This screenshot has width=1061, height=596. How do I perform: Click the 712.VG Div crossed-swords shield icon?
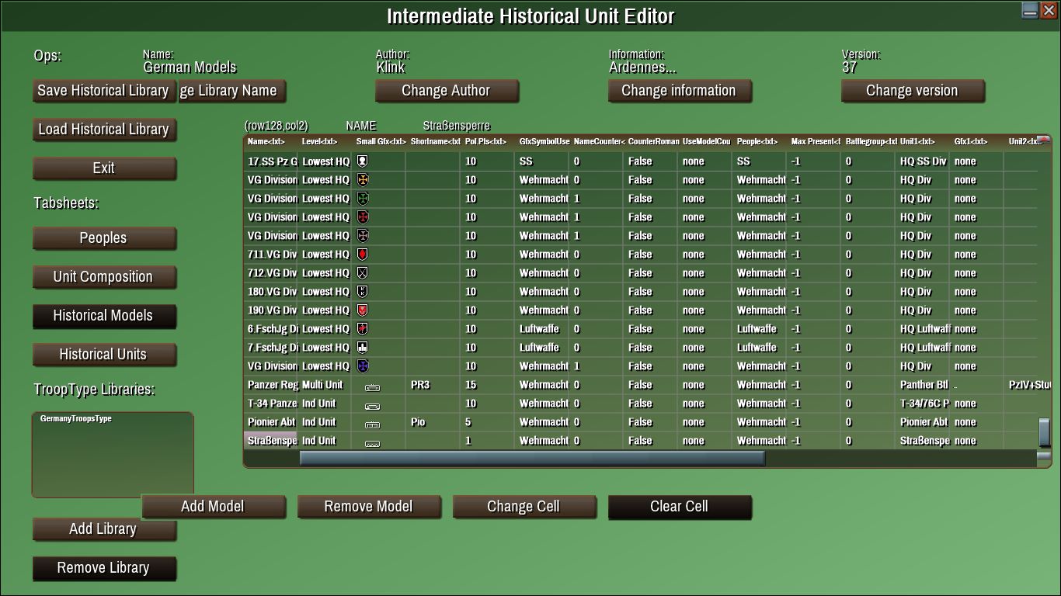point(362,273)
